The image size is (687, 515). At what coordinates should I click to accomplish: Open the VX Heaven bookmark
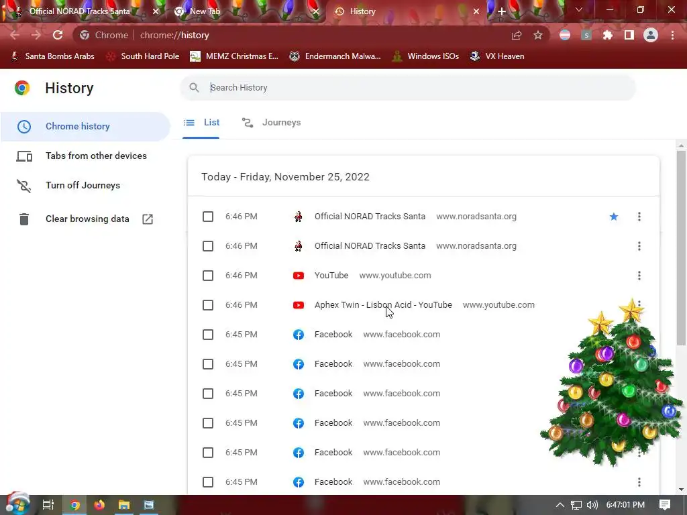[497, 56]
